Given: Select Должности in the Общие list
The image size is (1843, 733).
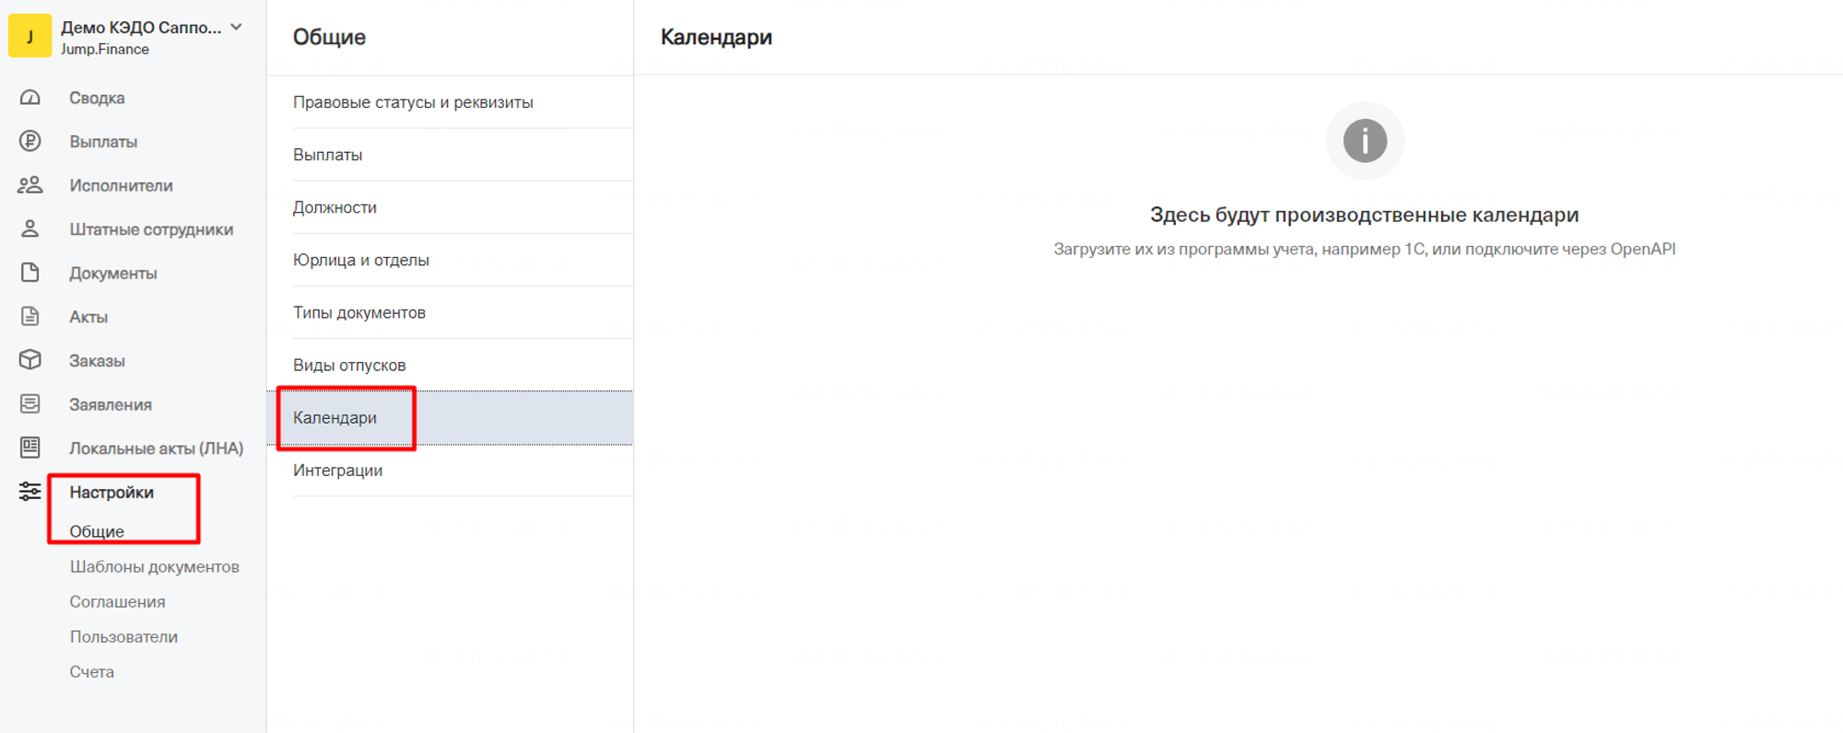Looking at the screenshot, I should 335,207.
